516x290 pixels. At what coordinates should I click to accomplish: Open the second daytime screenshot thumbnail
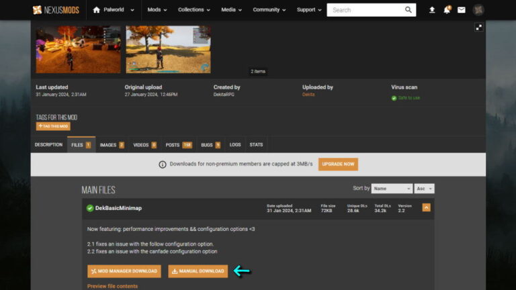tap(169, 49)
